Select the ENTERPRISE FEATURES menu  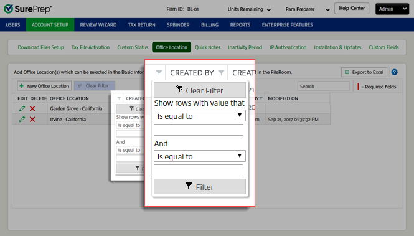point(287,25)
